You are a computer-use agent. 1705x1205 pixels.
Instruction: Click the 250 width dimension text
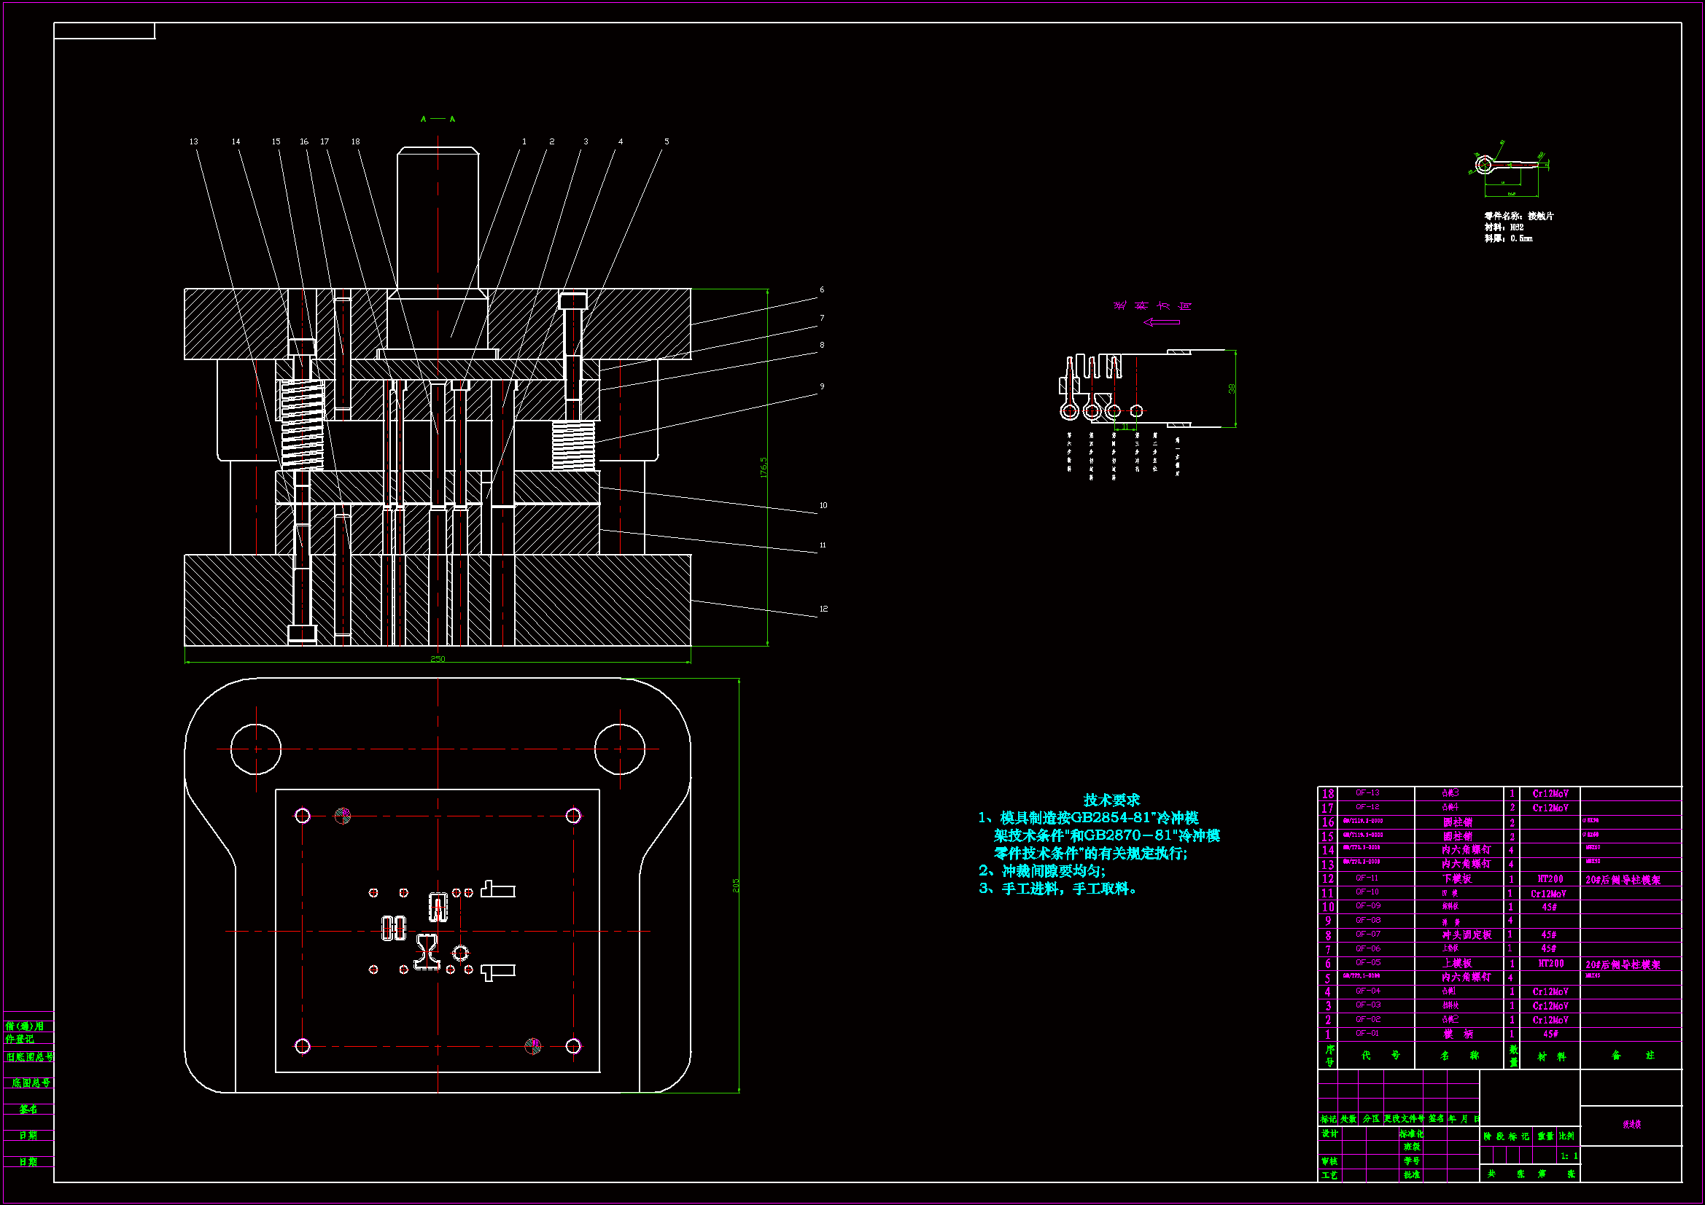tap(438, 659)
